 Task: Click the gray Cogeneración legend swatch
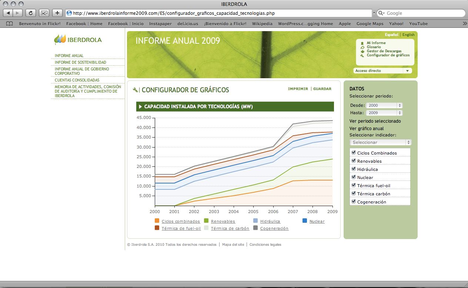click(255, 228)
